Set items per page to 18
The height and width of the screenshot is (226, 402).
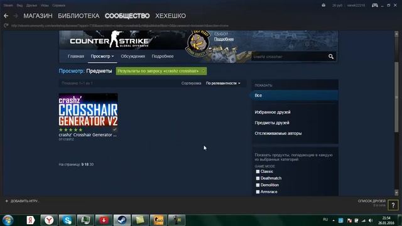point(87,164)
